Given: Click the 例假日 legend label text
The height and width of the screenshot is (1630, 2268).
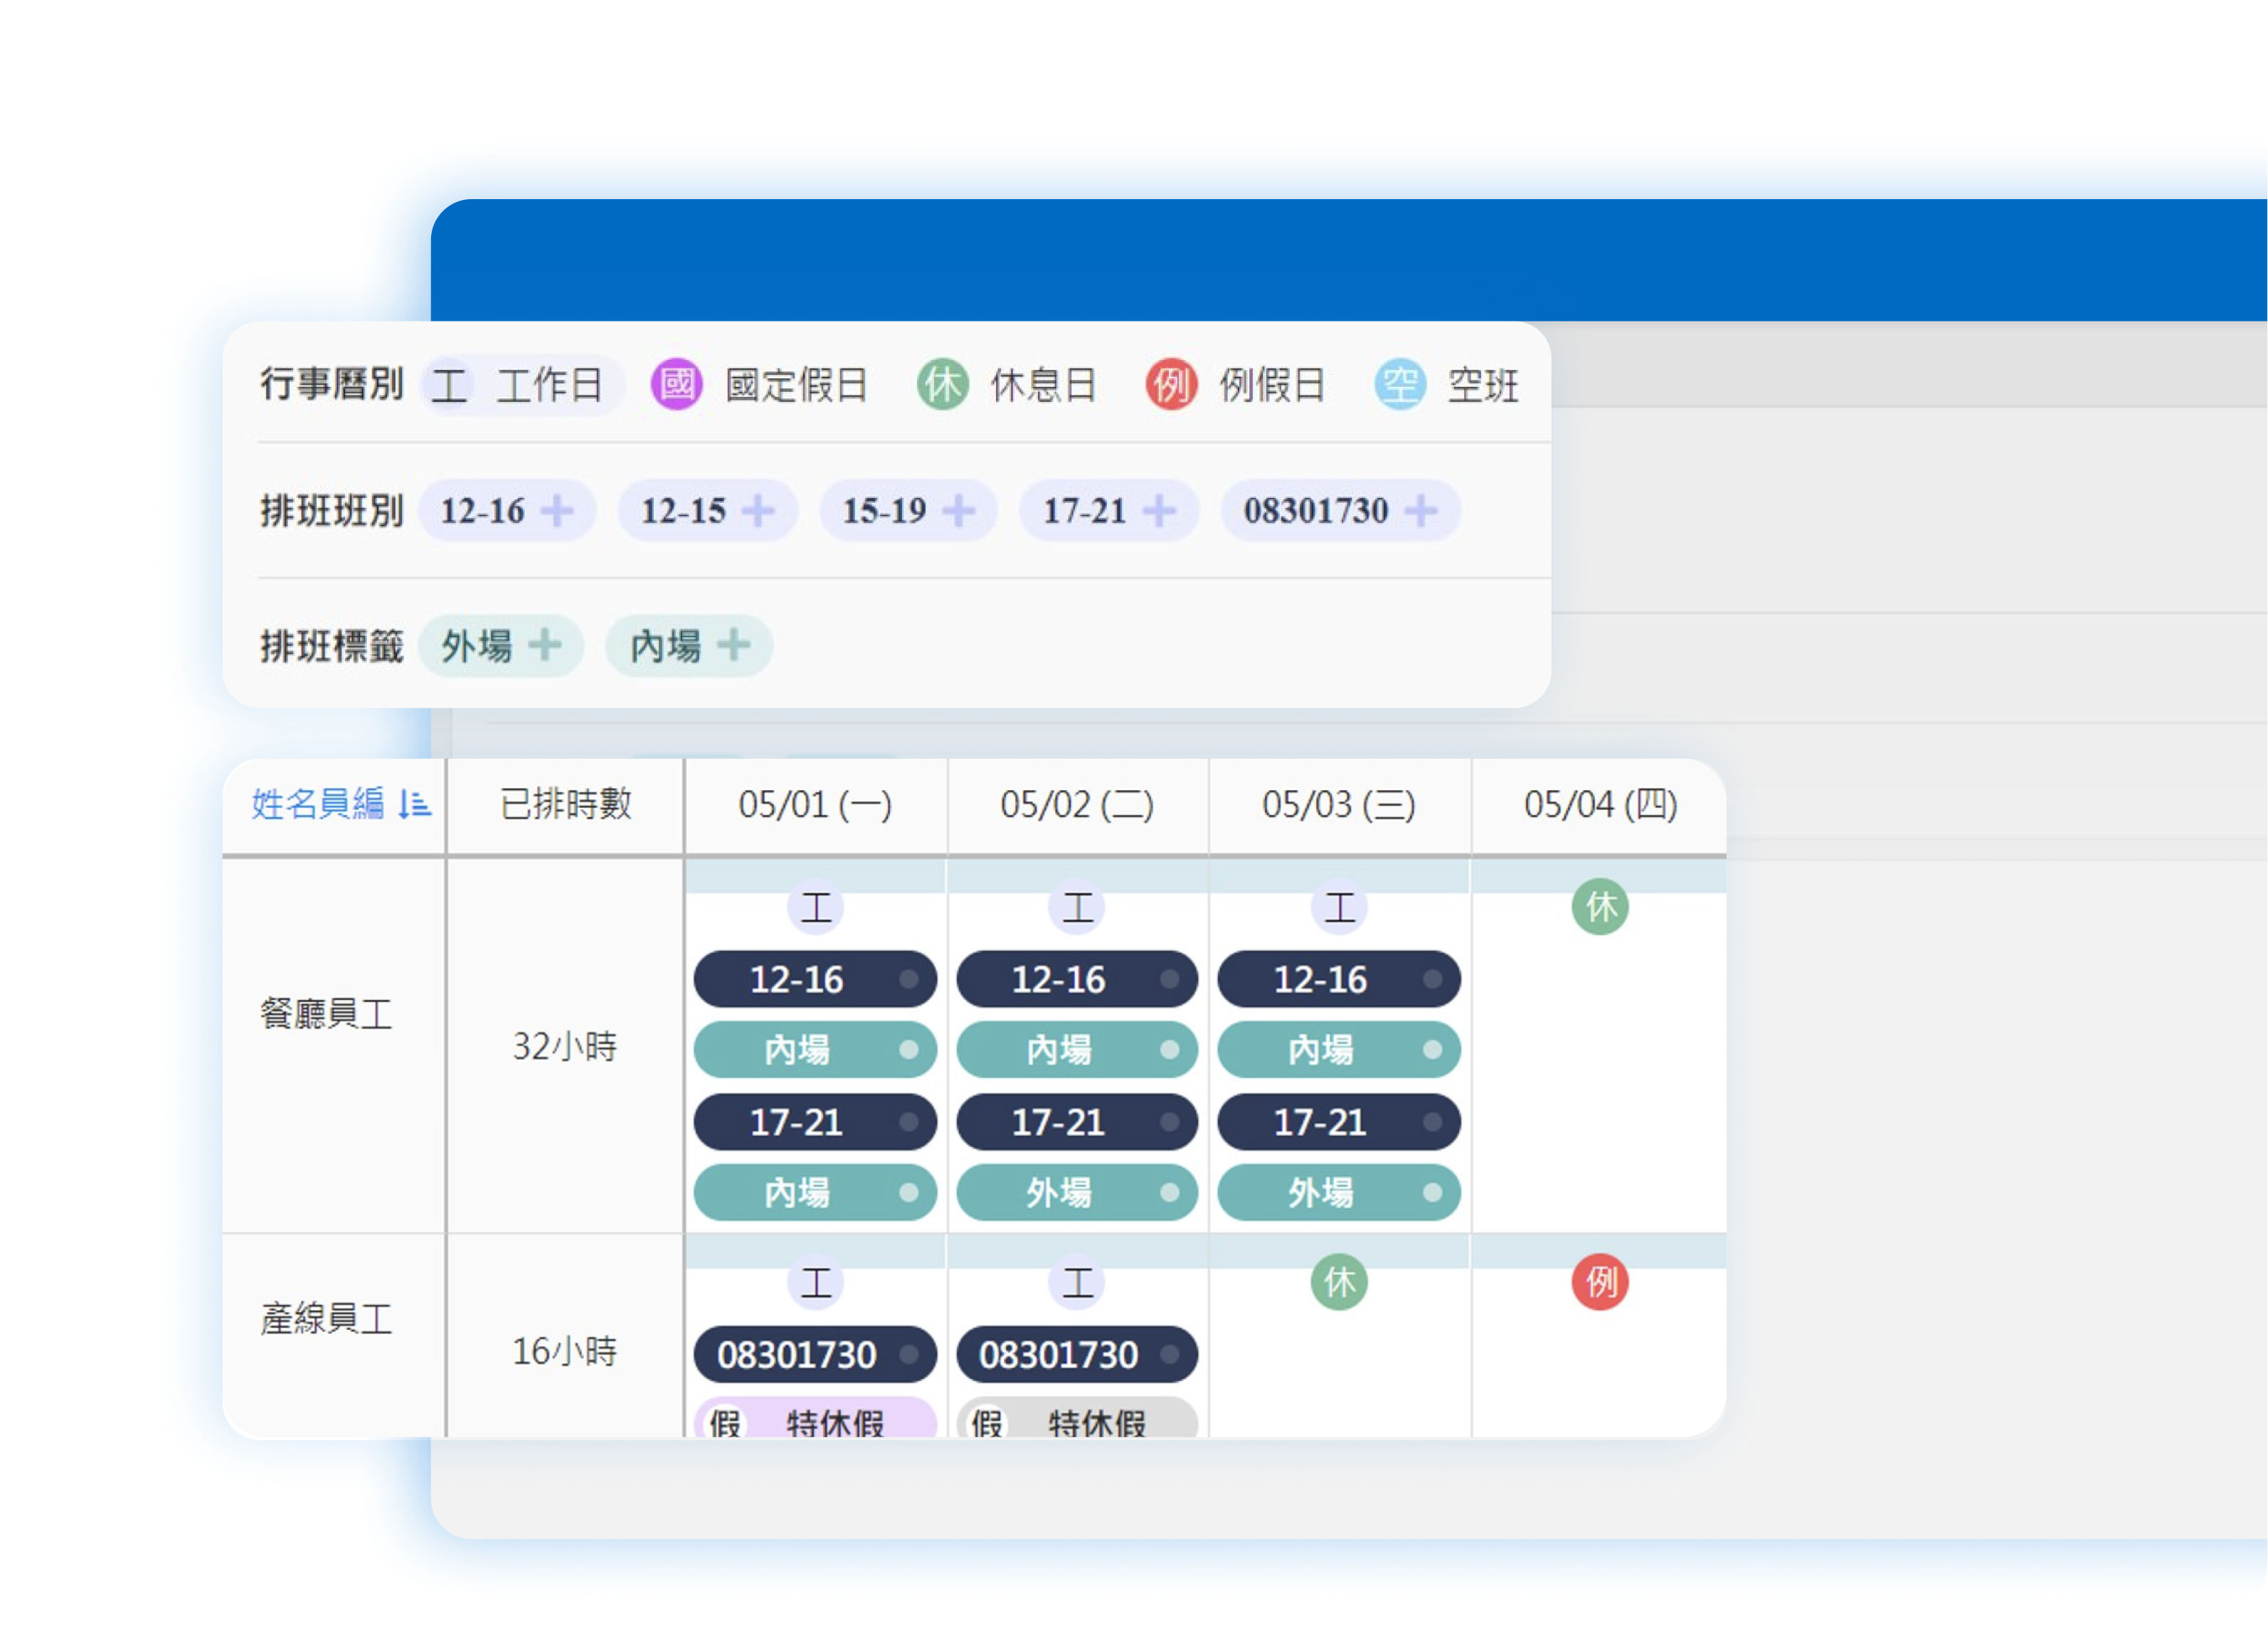Looking at the screenshot, I should coord(1272,385).
